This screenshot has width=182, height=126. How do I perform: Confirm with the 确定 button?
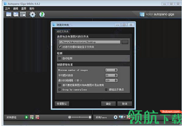109,104
